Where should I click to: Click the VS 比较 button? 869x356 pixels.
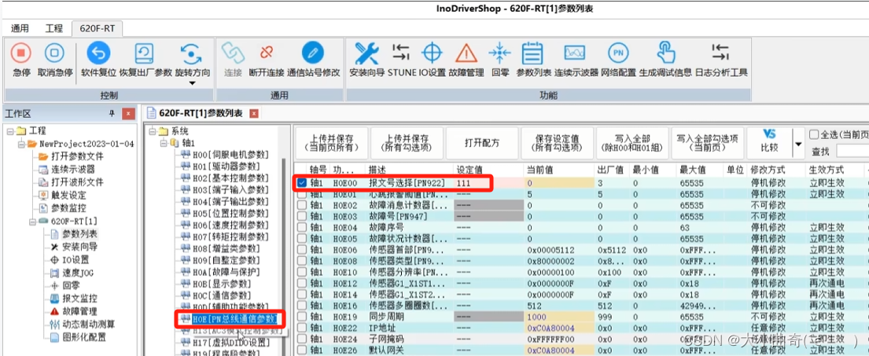[770, 143]
